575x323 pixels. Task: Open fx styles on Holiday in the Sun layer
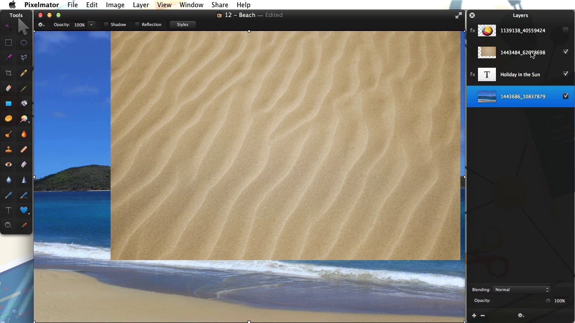(x=473, y=74)
